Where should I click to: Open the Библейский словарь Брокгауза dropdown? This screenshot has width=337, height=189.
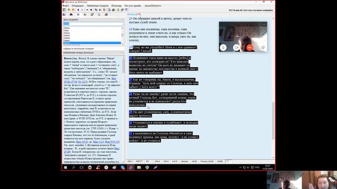pyautogui.click(x=93, y=52)
